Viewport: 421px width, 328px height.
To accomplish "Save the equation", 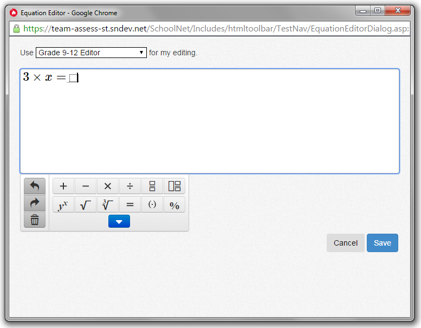I will [x=382, y=243].
